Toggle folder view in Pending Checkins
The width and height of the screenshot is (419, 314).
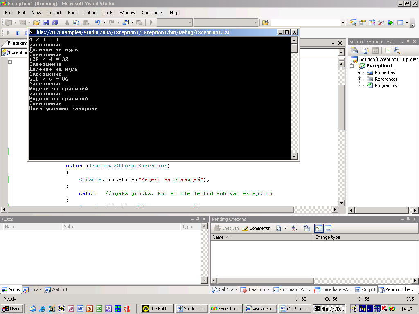(x=318, y=228)
